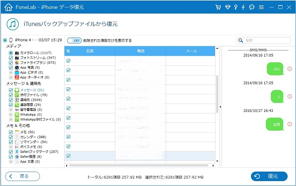Uncheck the first table row checkbox
Viewport: 296px width, 186px height.
69,61
